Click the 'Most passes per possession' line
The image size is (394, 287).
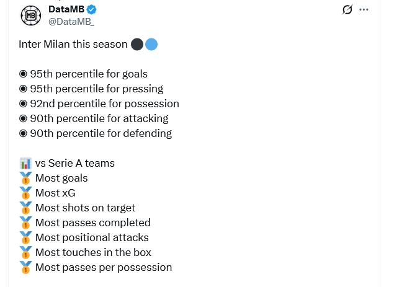104,268
